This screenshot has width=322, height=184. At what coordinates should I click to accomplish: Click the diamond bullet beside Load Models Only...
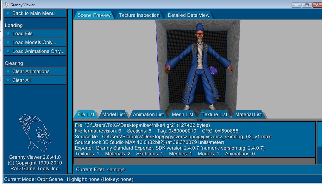8,42
